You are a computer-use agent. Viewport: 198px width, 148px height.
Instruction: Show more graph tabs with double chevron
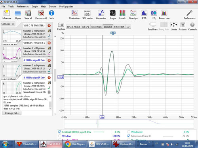(x=128, y=27)
